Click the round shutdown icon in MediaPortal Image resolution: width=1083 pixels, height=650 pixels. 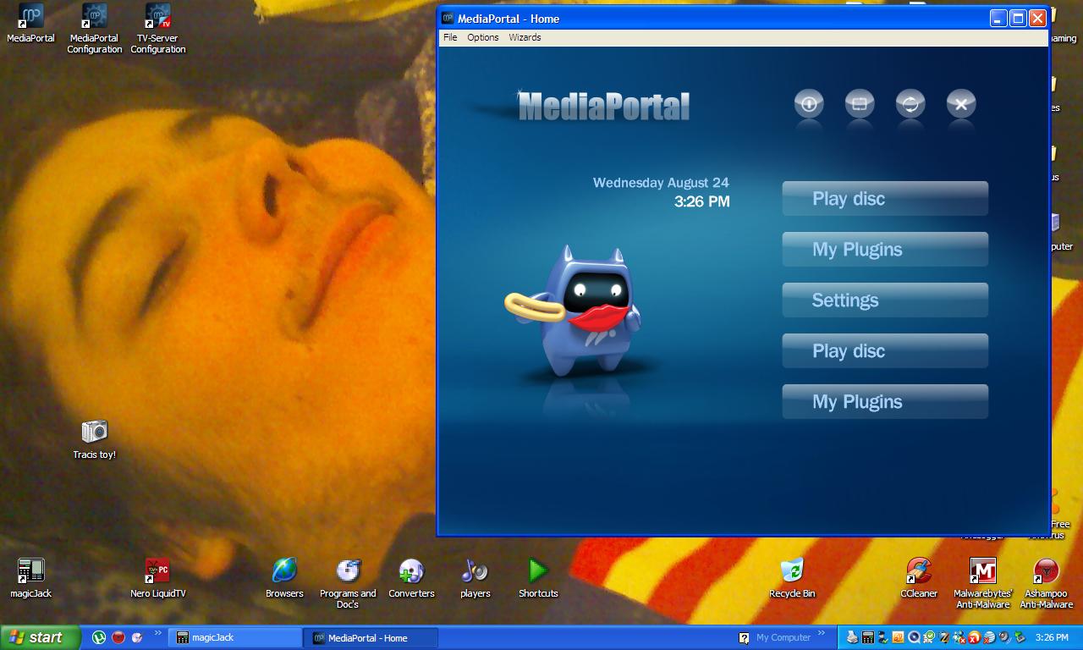click(x=809, y=104)
